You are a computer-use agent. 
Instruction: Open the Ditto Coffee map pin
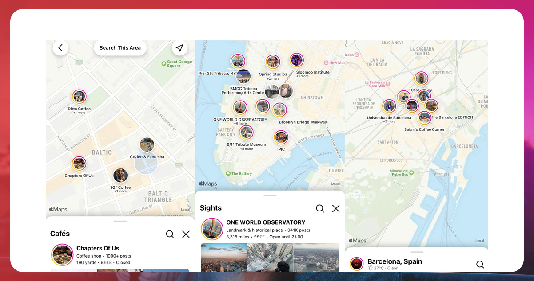[79, 97]
